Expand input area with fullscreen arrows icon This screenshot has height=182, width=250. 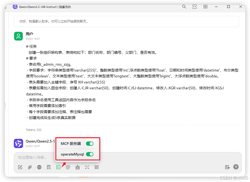tap(87, 167)
